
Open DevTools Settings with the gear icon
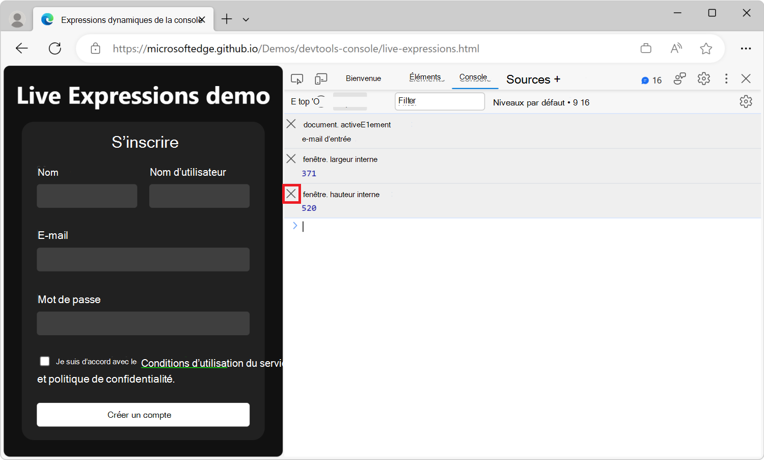click(x=704, y=79)
